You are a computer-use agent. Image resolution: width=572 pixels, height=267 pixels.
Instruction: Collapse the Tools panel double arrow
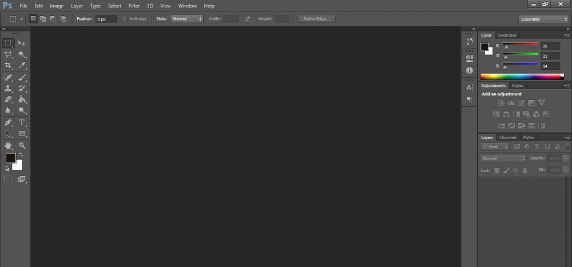click(3, 29)
